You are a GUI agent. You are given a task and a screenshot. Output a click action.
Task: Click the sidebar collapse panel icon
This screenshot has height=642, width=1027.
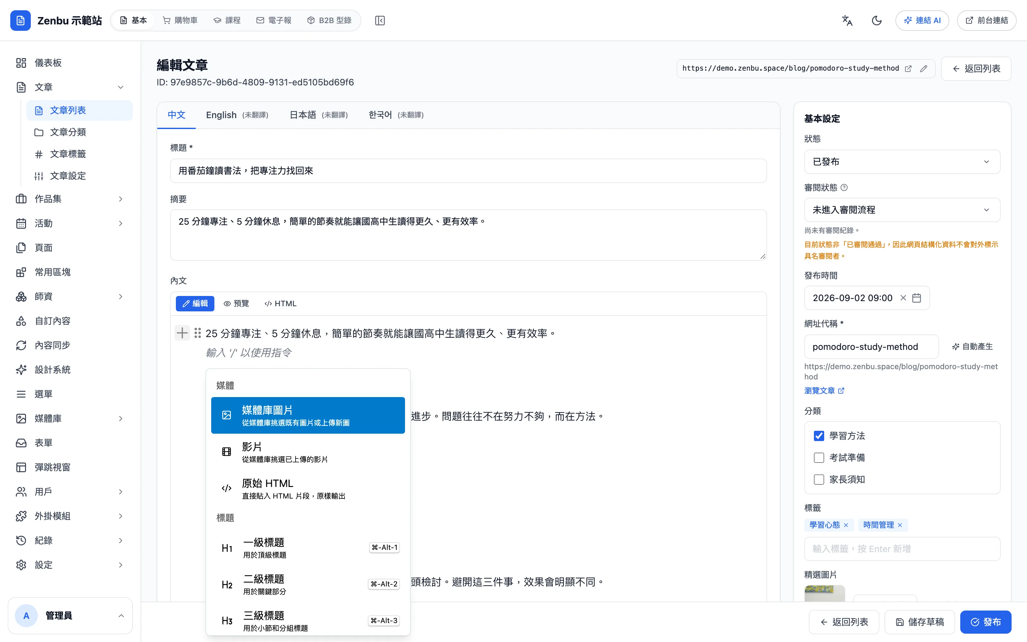pyautogui.click(x=380, y=20)
